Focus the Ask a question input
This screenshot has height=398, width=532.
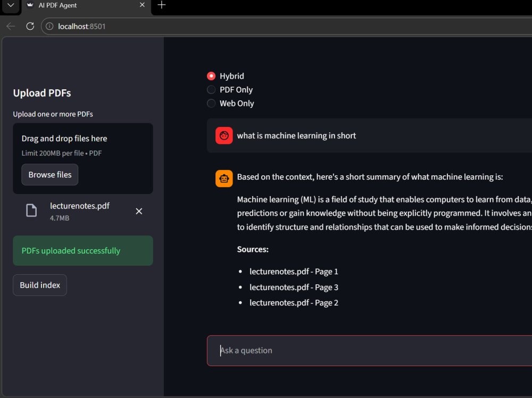tap(369, 351)
